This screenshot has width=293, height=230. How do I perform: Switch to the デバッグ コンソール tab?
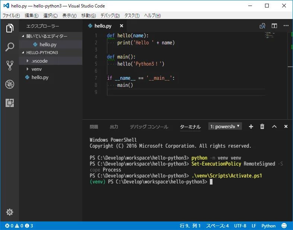[149, 127]
